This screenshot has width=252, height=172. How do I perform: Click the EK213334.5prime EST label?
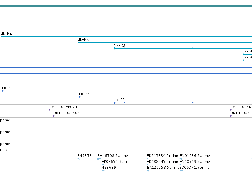(x=163, y=156)
